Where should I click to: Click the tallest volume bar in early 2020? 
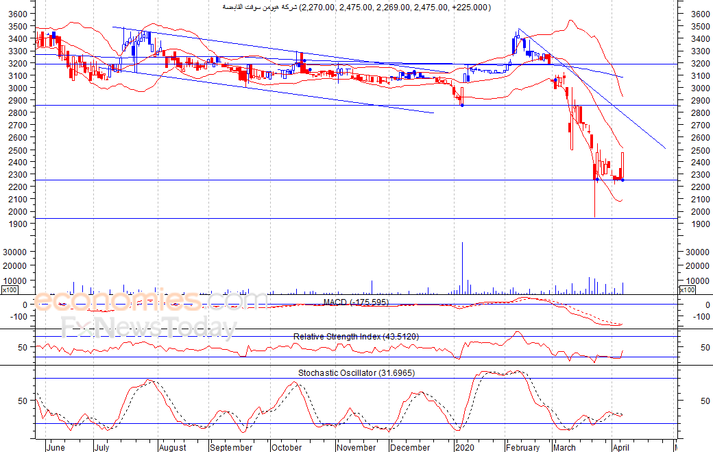pyautogui.click(x=462, y=267)
